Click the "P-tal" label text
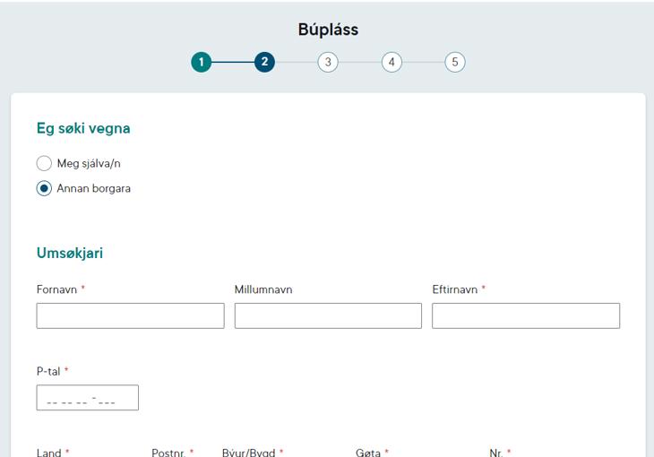Viewport: 654px width, 457px height. [48, 371]
